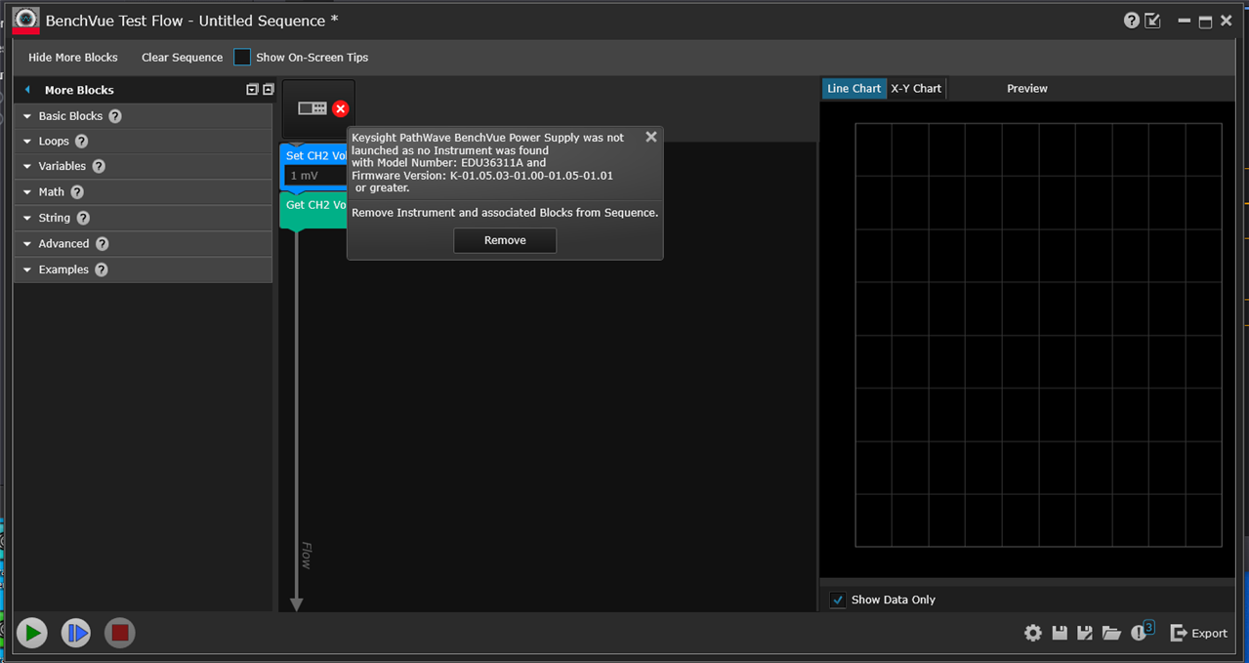Viewport: 1249px width, 663px height.
Task: Click the 1 mV value field
Action: point(314,176)
